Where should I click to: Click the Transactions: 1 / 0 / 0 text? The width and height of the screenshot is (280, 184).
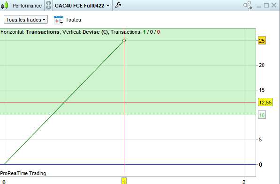(135, 32)
